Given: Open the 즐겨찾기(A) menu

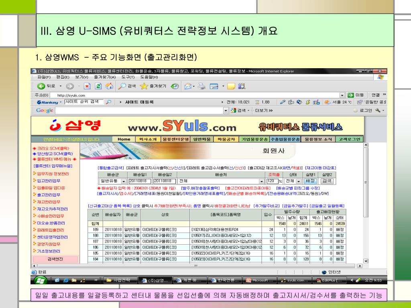Looking at the screenshot, I should pos(105,77).
